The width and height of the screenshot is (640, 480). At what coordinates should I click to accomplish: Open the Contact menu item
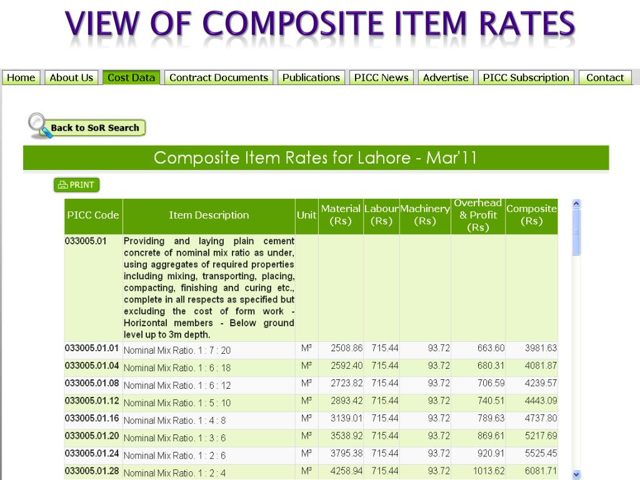[605, 77]
